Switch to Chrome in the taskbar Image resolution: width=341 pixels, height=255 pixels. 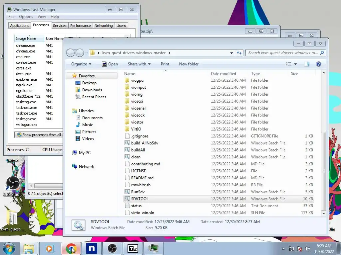[x=71, y=248]
